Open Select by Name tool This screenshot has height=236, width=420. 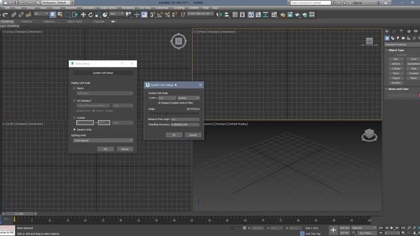click(60, 14)
